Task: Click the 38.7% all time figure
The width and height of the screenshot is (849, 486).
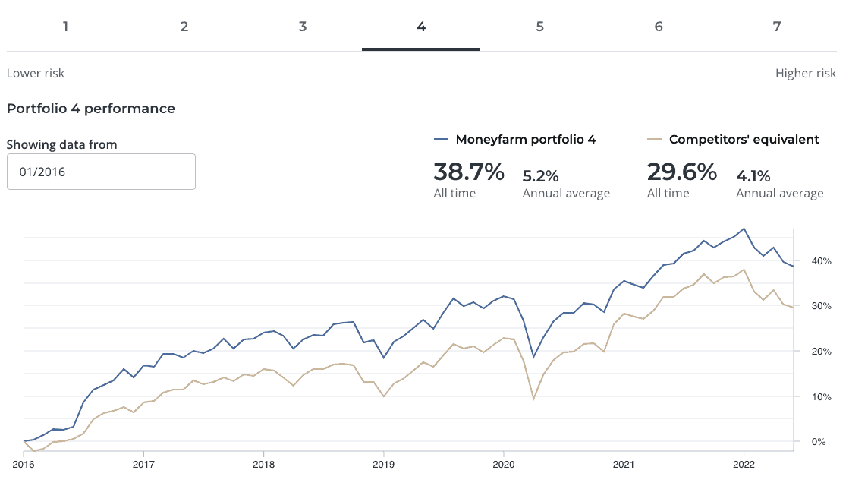Action: pos(469,172)
